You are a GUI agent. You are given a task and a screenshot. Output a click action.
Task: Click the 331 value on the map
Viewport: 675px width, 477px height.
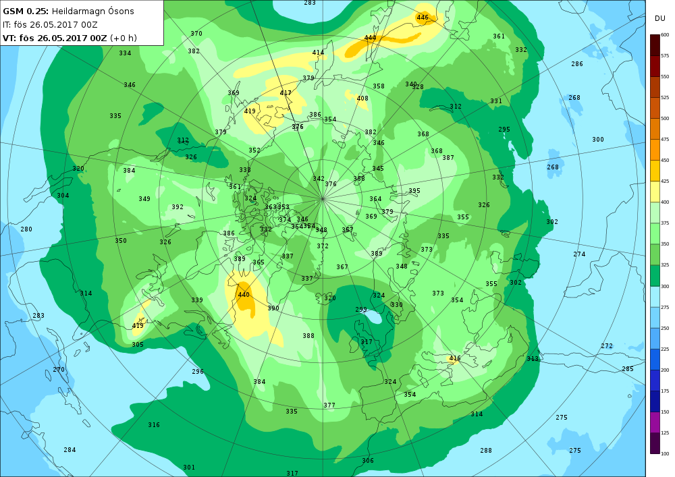(x=496, y=101)
